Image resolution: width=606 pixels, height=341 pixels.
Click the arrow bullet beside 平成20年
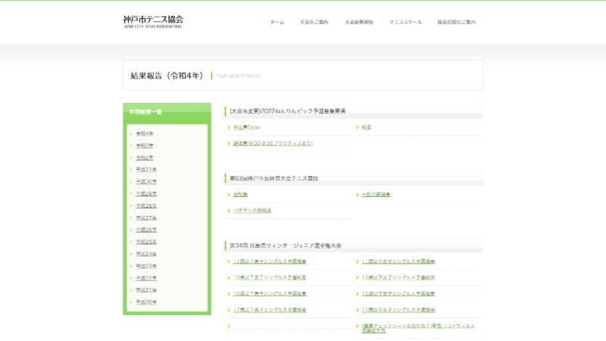(131, 302)
